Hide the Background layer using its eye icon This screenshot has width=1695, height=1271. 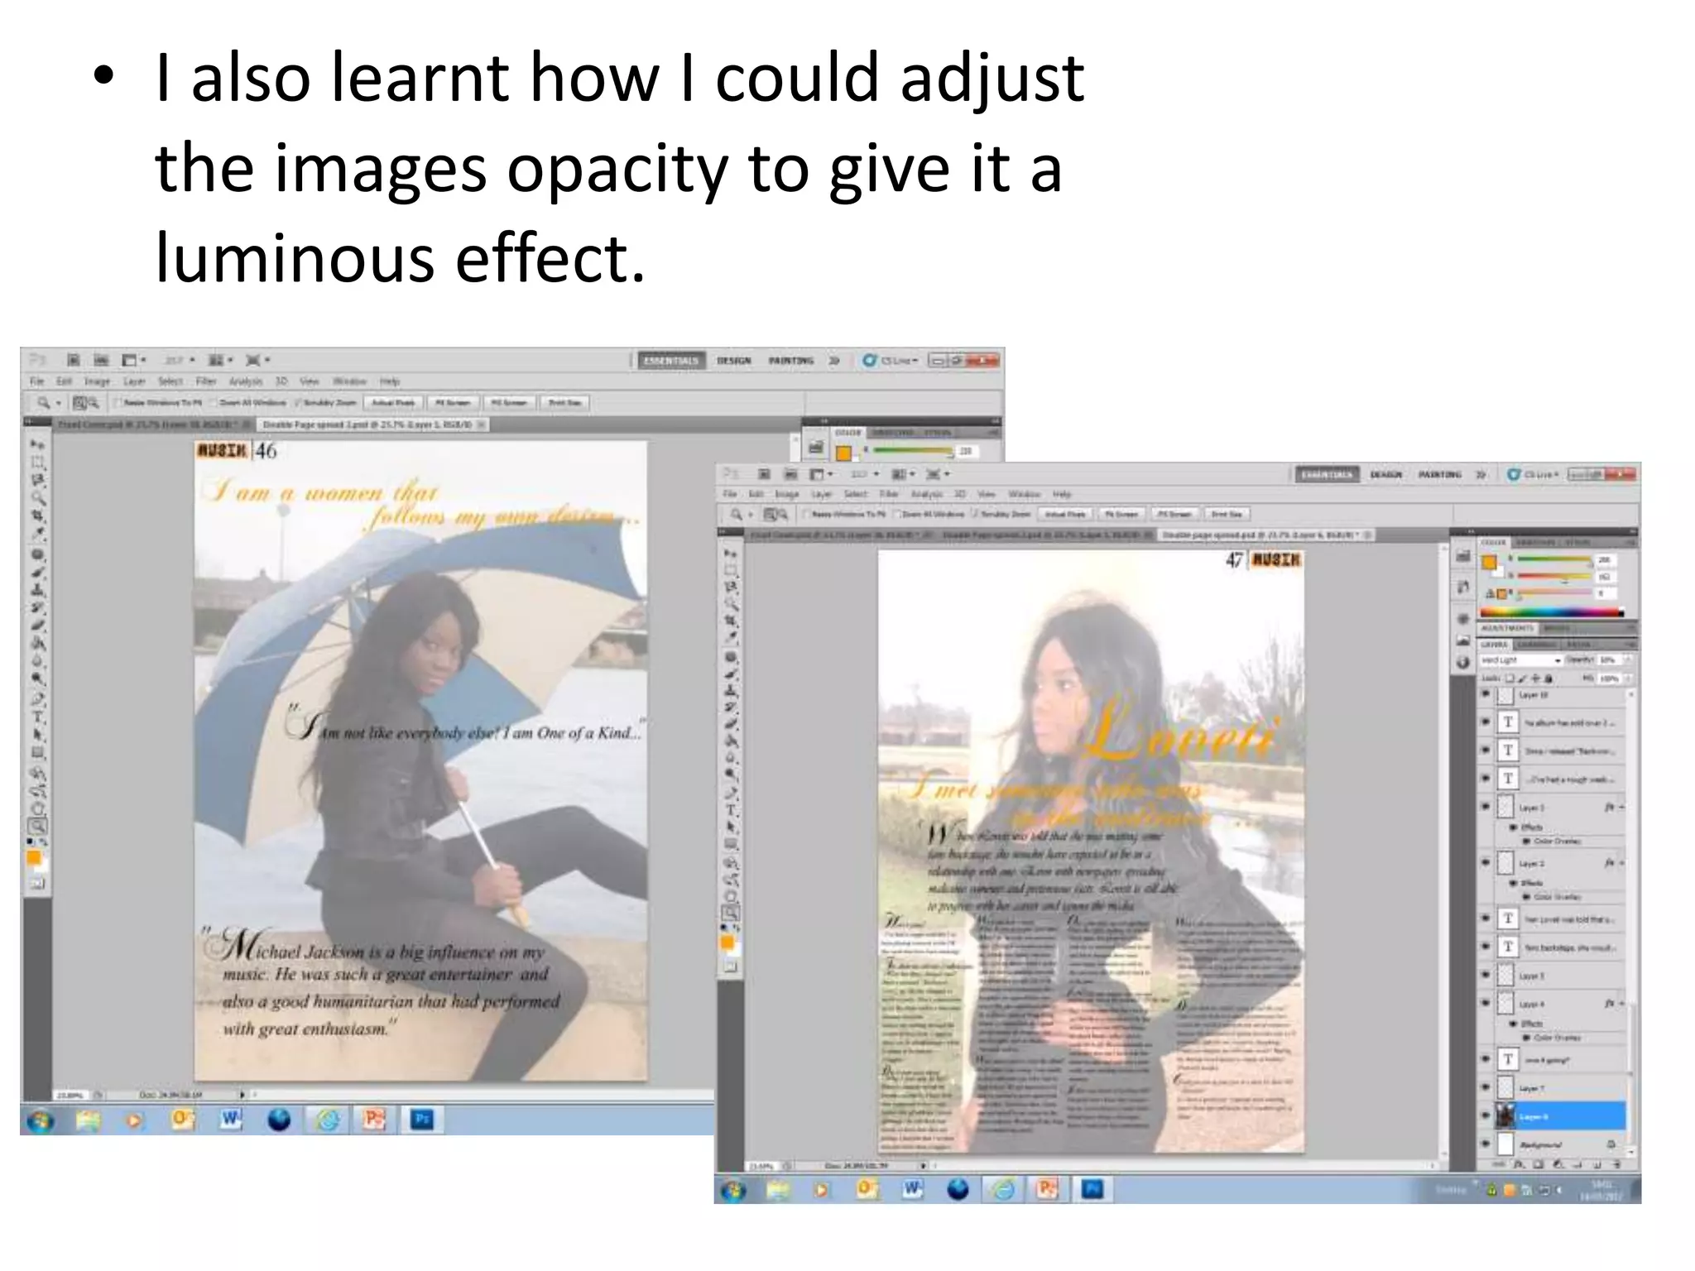click(1486, 1144)
